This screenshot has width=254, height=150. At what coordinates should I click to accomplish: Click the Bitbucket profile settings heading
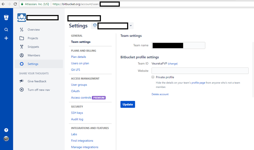(x=140, y=57)
